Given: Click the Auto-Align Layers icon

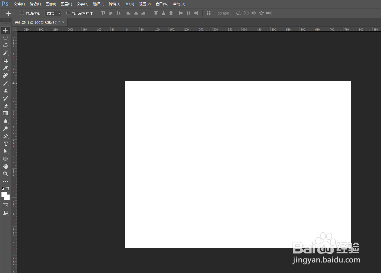Looking at the screenshot, I should coord(209,13).
